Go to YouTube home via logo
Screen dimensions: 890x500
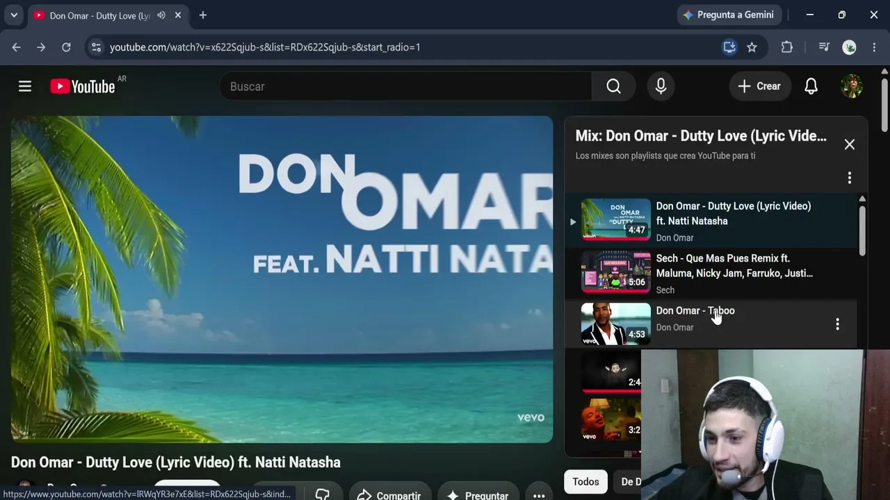click(x=83, y=86)
